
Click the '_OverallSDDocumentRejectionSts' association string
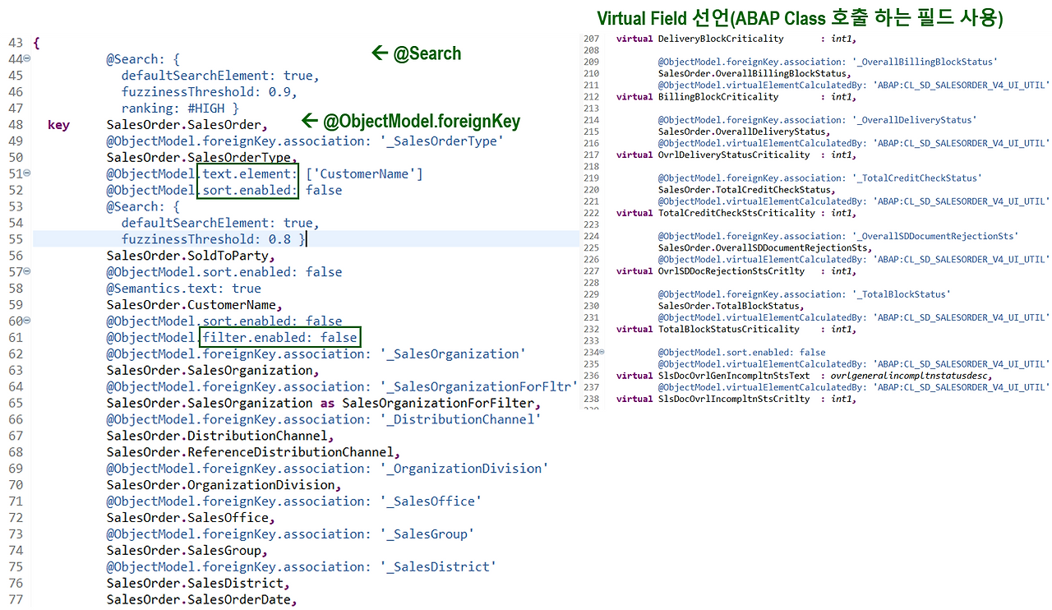937,236
